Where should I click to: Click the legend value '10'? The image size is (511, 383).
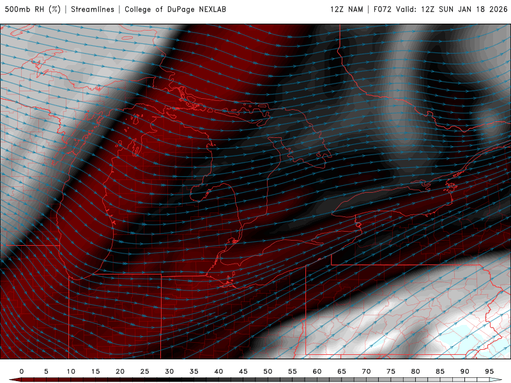(71, 372)
